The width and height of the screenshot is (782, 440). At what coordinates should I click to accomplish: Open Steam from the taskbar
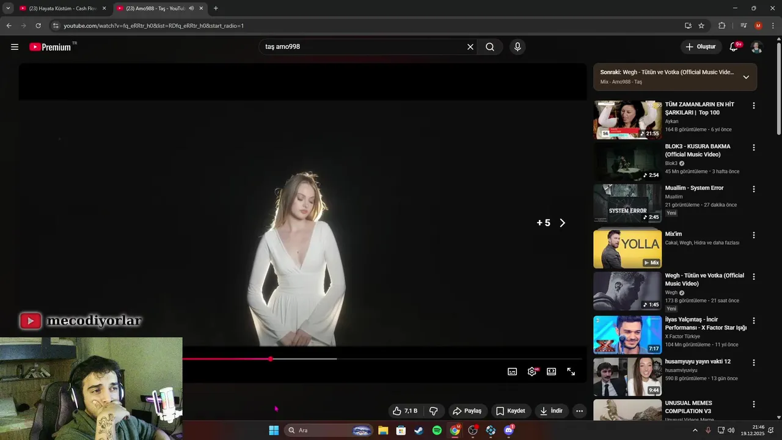coord(419,430)
